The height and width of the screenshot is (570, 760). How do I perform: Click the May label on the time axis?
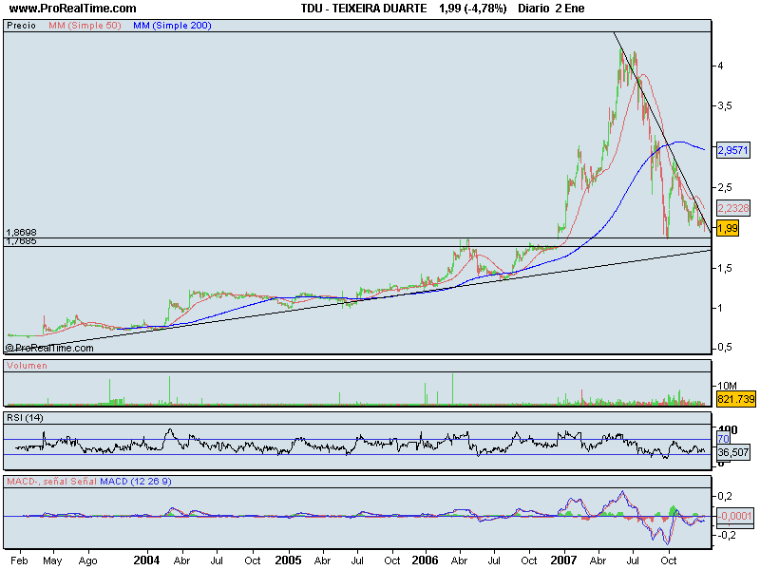click(52, 560)
